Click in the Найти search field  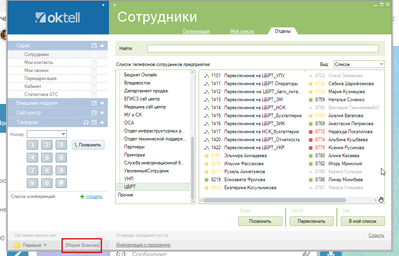(263, 48)
